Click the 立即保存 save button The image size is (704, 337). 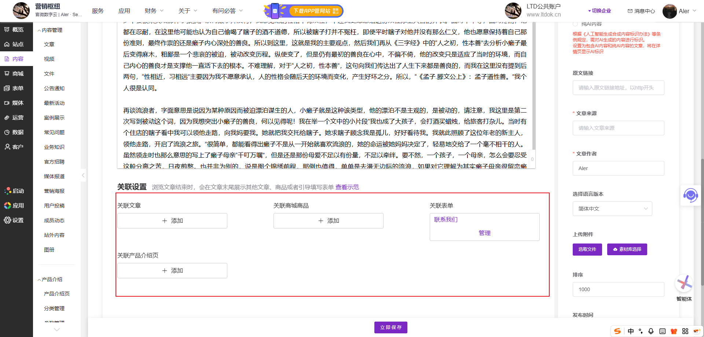(x=390, y=327)
